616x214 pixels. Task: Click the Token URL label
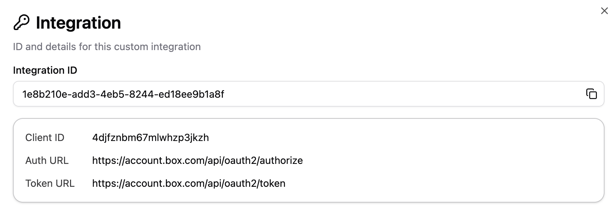pos(50,184)
